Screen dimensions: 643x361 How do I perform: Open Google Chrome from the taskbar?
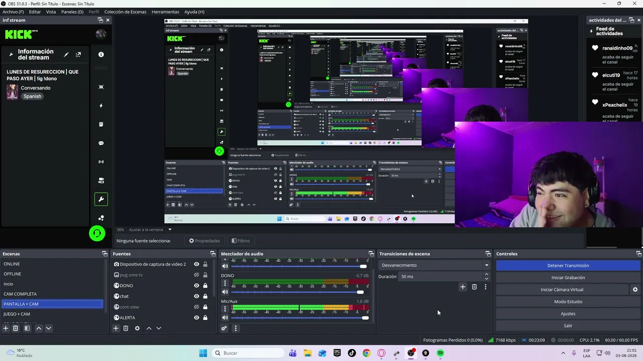coord(366,353)
